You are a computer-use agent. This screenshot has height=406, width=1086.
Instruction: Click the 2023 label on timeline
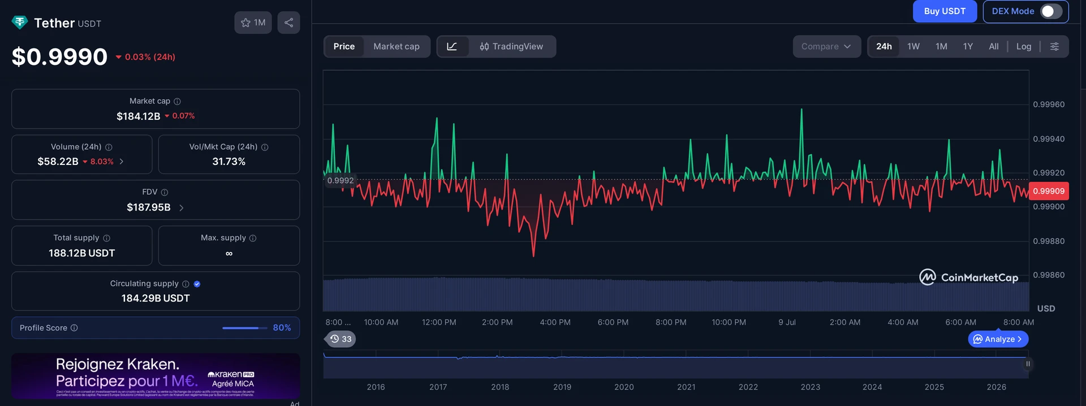point(810,387)
